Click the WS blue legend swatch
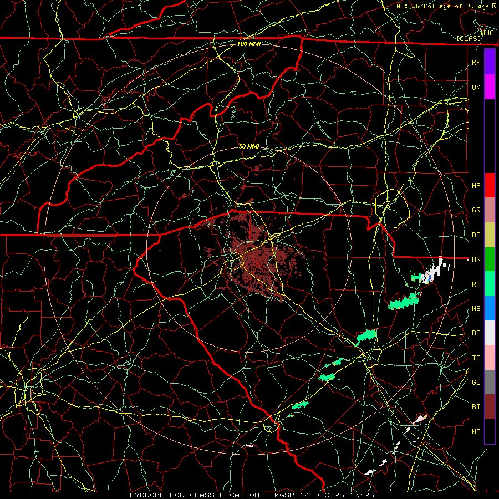Viewport: 499px width, 499px height. click(490, 308)
